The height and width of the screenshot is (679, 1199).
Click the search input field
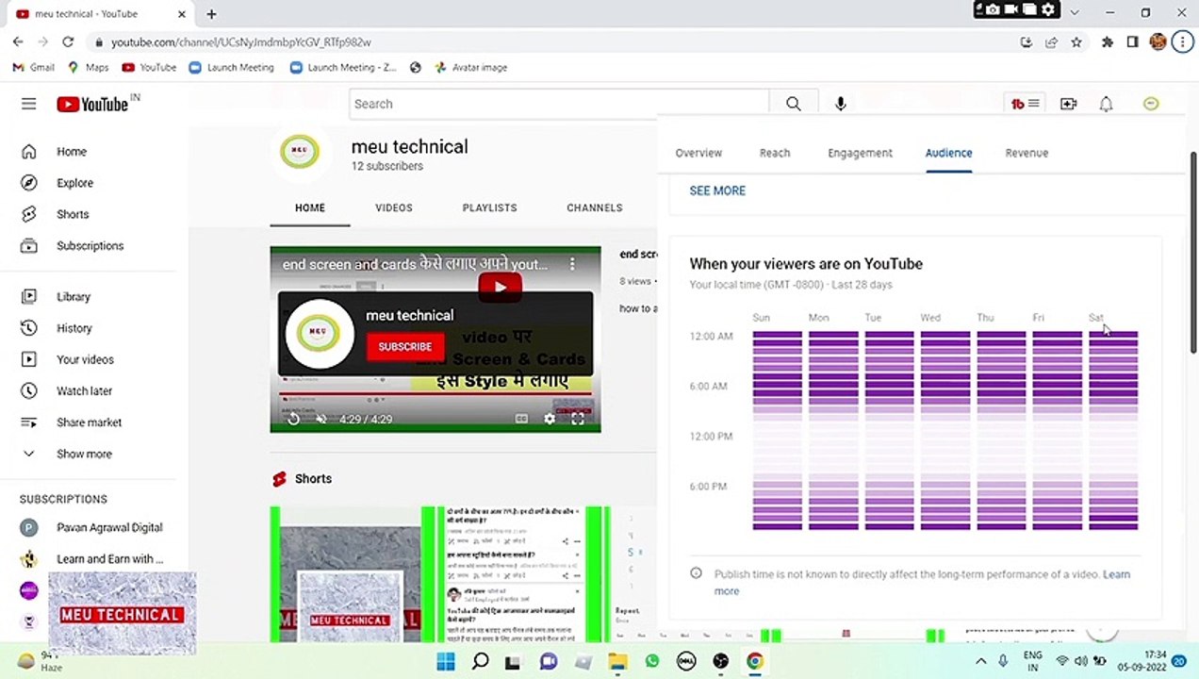click(x=559, y=104)
